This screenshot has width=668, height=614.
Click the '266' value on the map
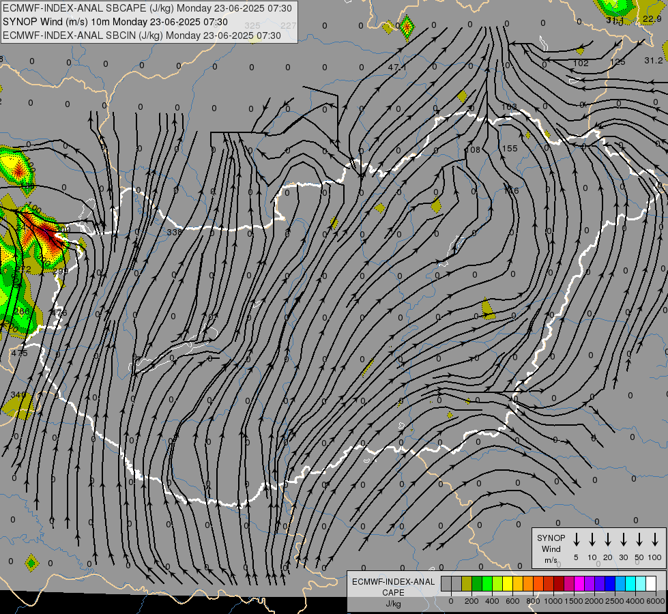tap(22, 312)
